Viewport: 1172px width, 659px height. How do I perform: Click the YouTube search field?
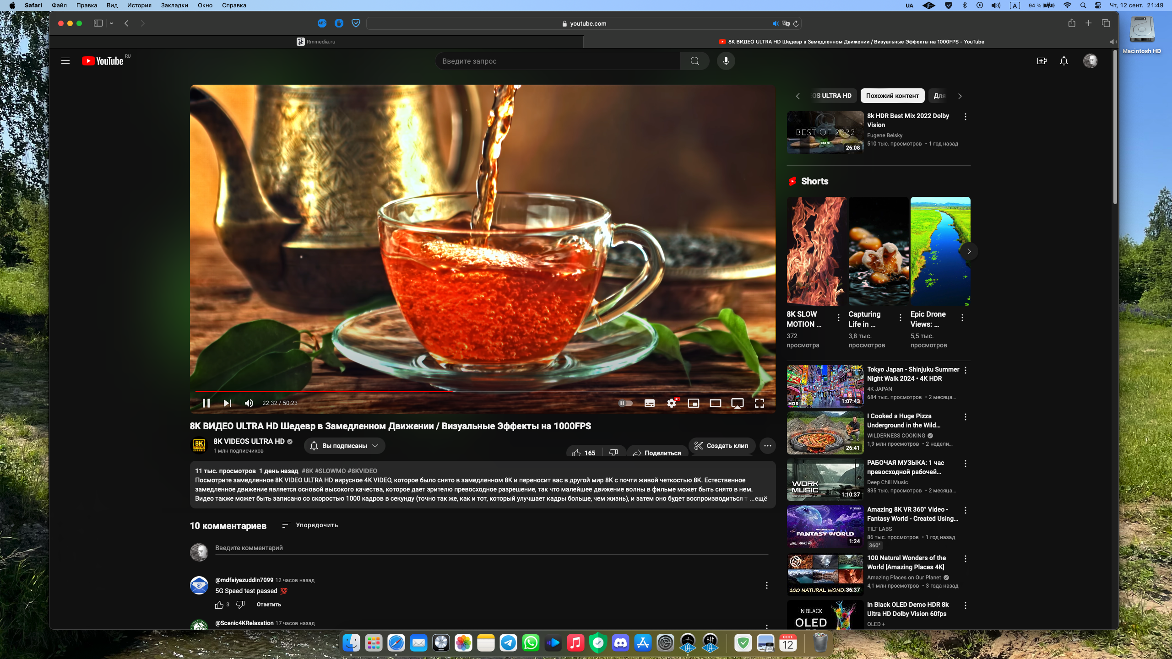pyautogui.click(x=558, y=61)
